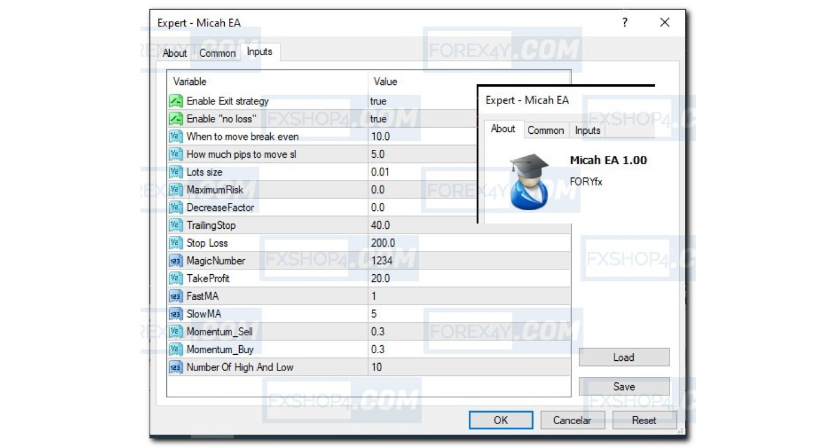Click the graduate expert avatar icon
The height and width of the screenshot is (448, 837).
pos(529,182)
